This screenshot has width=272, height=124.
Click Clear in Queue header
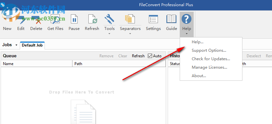coord(123,56)
